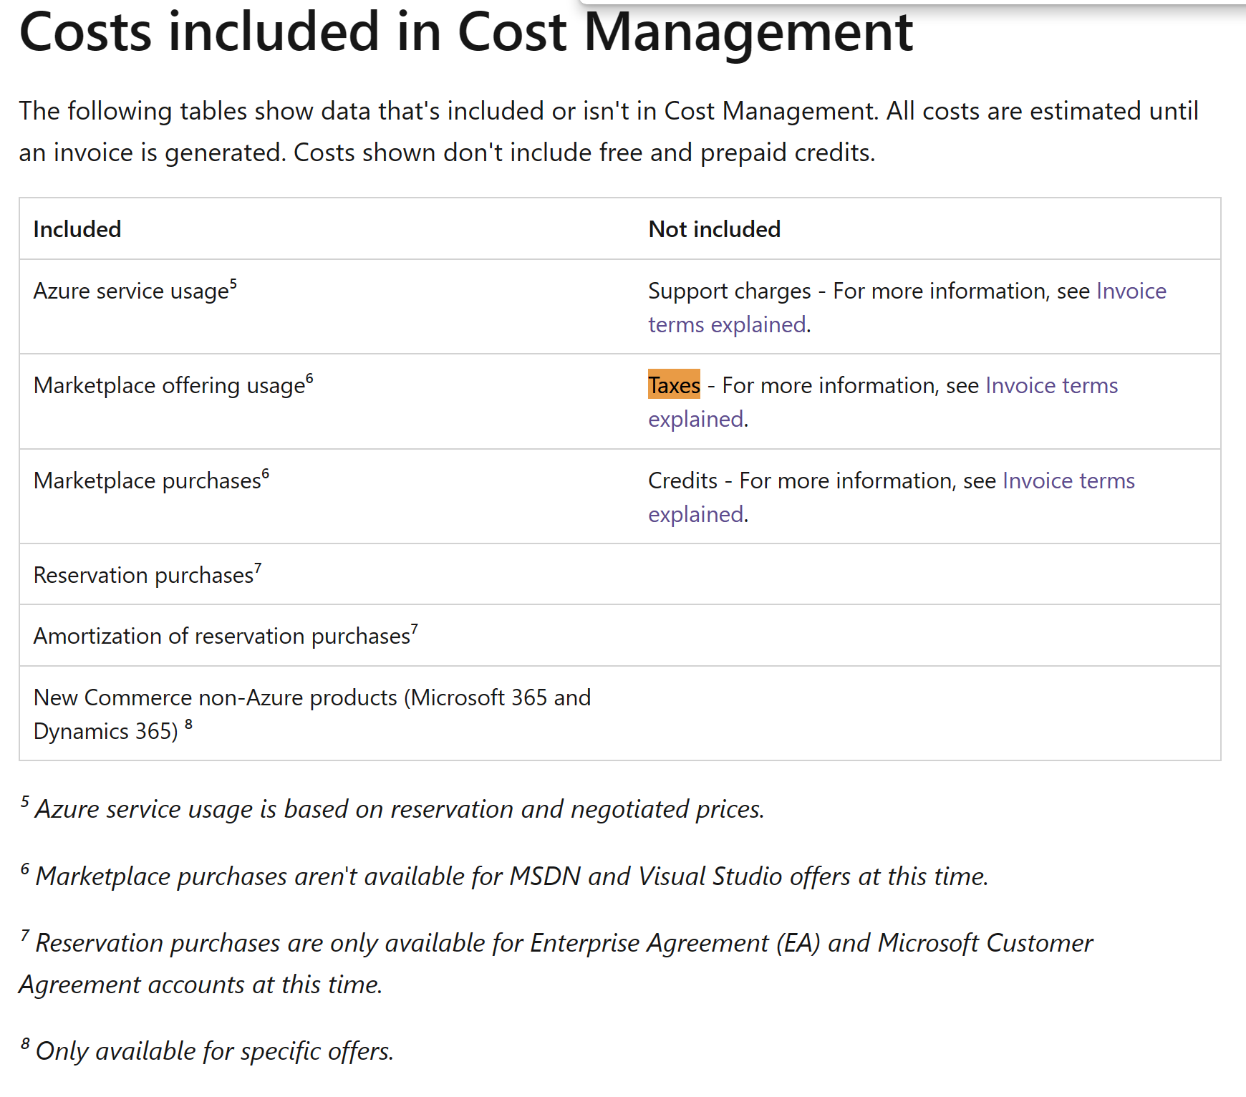Viewport: 1246px width, 1097px height.
Task: Select the New Commerce non-Azure products cell
Action: 313,714
